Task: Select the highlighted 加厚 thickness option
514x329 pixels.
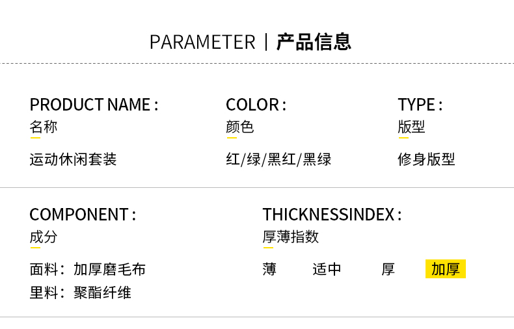Action: pyautogui.click(x=446, y=269)
